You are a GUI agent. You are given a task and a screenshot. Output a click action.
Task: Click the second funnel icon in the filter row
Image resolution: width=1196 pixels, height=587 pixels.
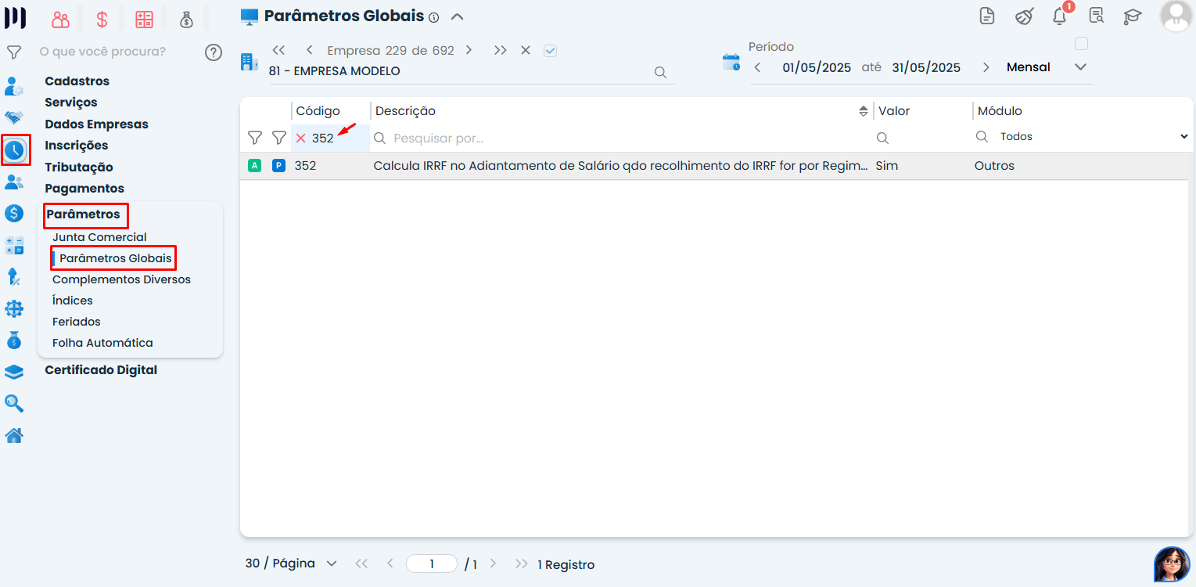coord(279,138)
